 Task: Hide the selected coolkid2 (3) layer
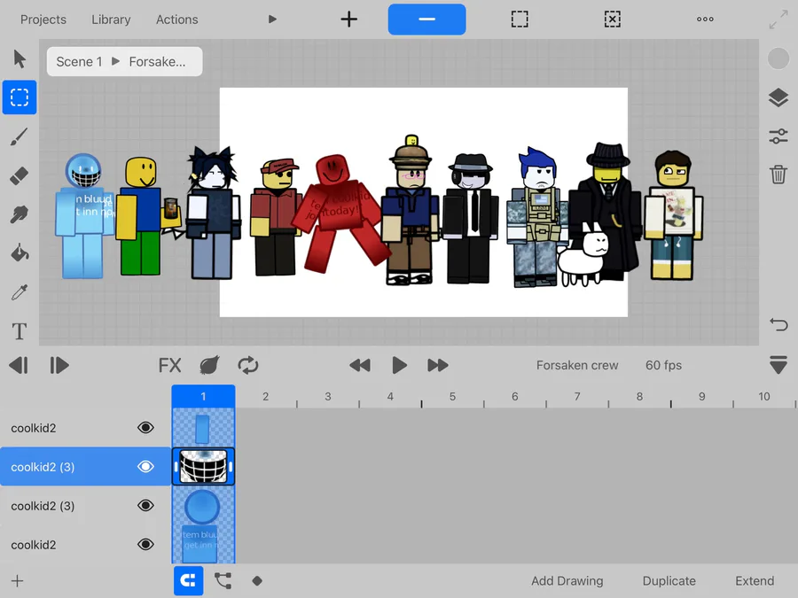tap(145, 466)
